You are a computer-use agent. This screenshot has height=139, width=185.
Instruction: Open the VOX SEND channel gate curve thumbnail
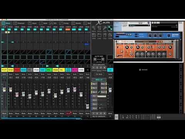click(x=68, y=52)
